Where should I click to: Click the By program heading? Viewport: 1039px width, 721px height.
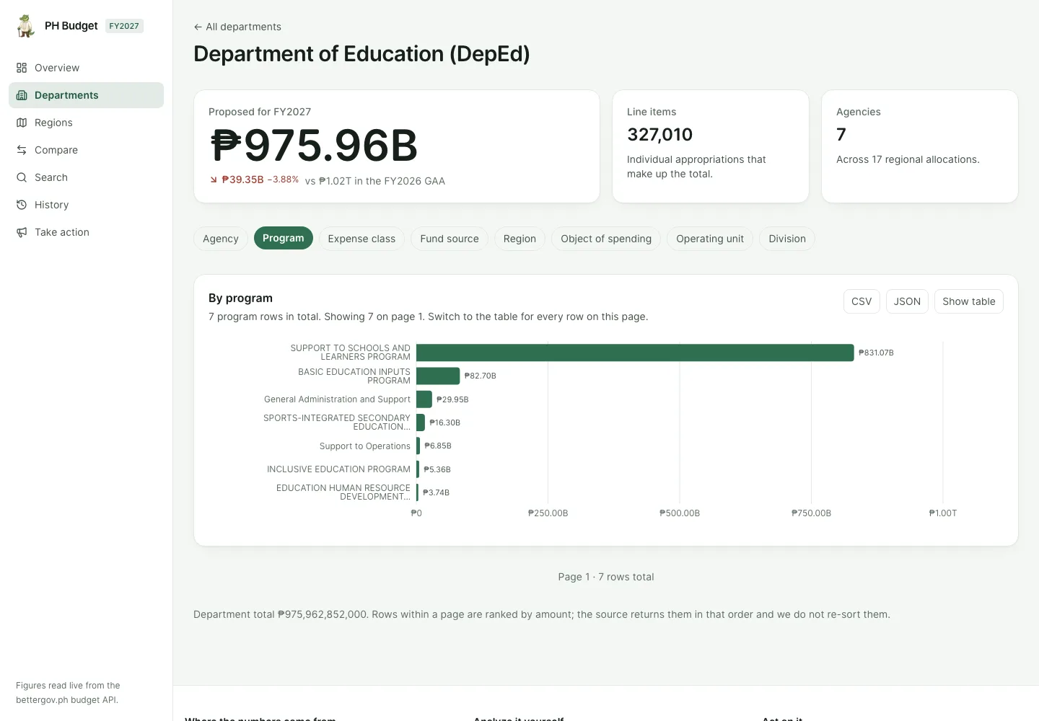coord(240,298)
